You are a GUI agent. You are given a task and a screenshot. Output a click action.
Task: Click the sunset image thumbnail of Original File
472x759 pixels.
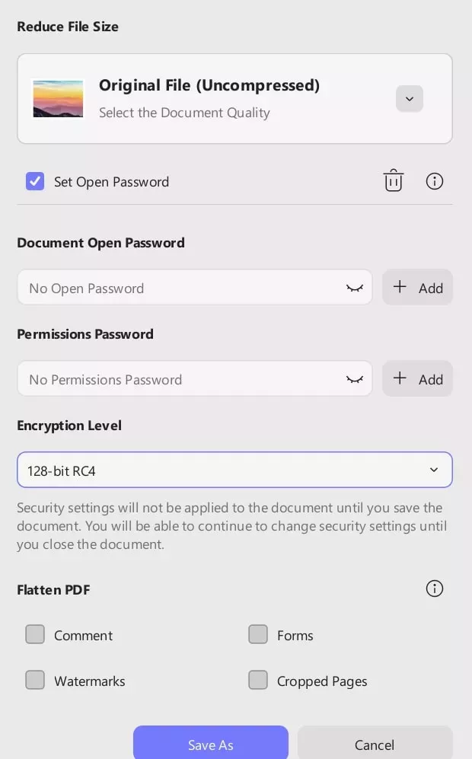(58, 99)
